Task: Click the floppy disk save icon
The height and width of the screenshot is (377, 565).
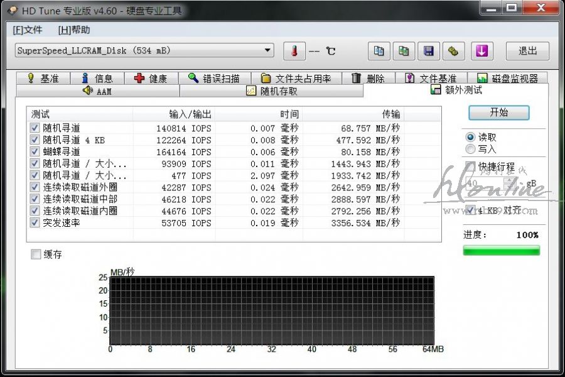Action: (429, 51)
